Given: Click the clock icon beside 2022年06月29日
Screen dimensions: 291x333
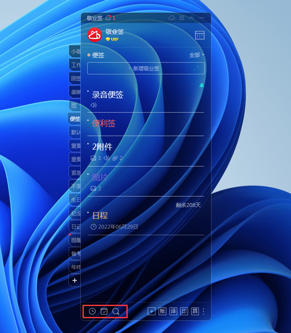Looking at the screenshot, I should 94,227.
